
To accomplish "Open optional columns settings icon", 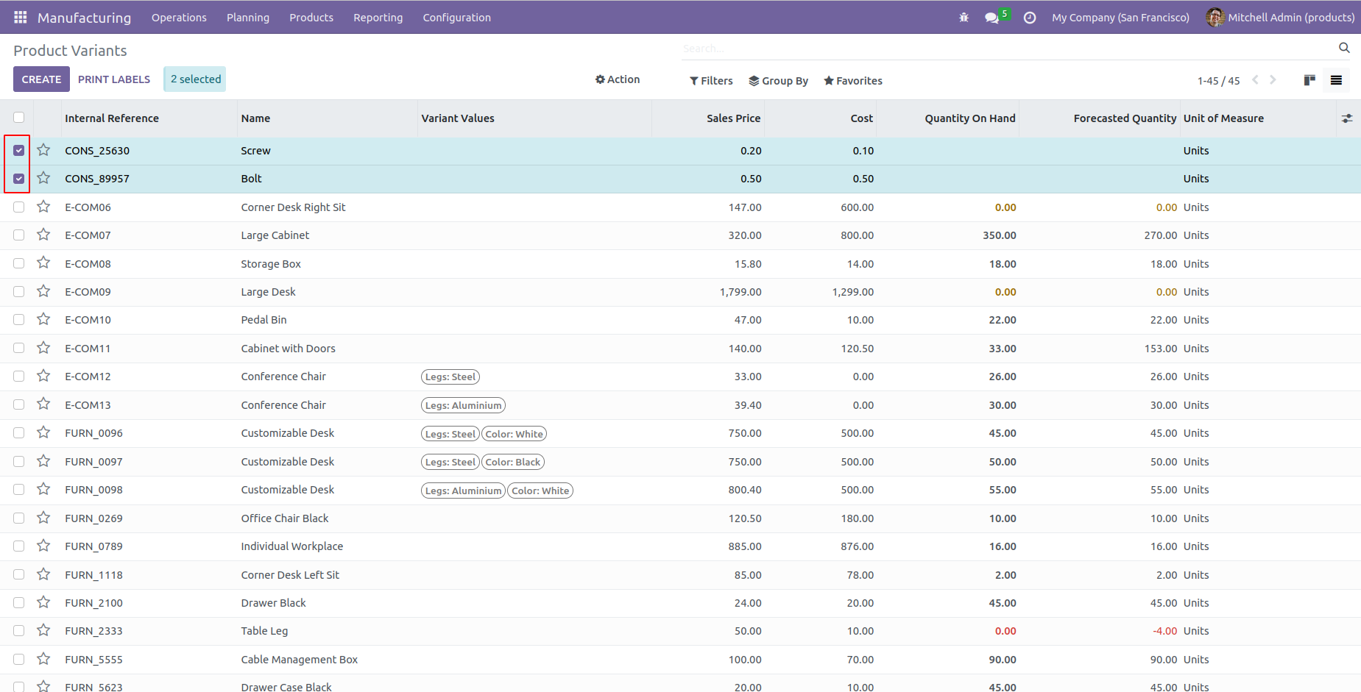I will tap(1347, 118).
